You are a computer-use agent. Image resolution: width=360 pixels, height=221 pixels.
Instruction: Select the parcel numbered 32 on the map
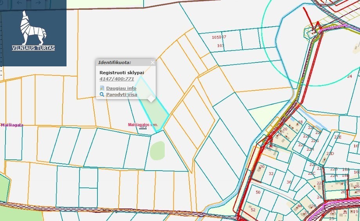pyautogui.click(x=271, y=174)
